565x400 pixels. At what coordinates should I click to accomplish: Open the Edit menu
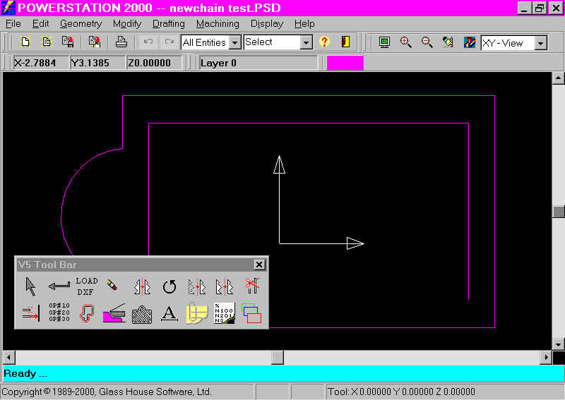pyautogui.click(x=40, y=24)
